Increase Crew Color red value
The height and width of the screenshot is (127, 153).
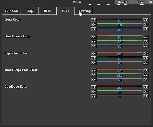(146, 20)
